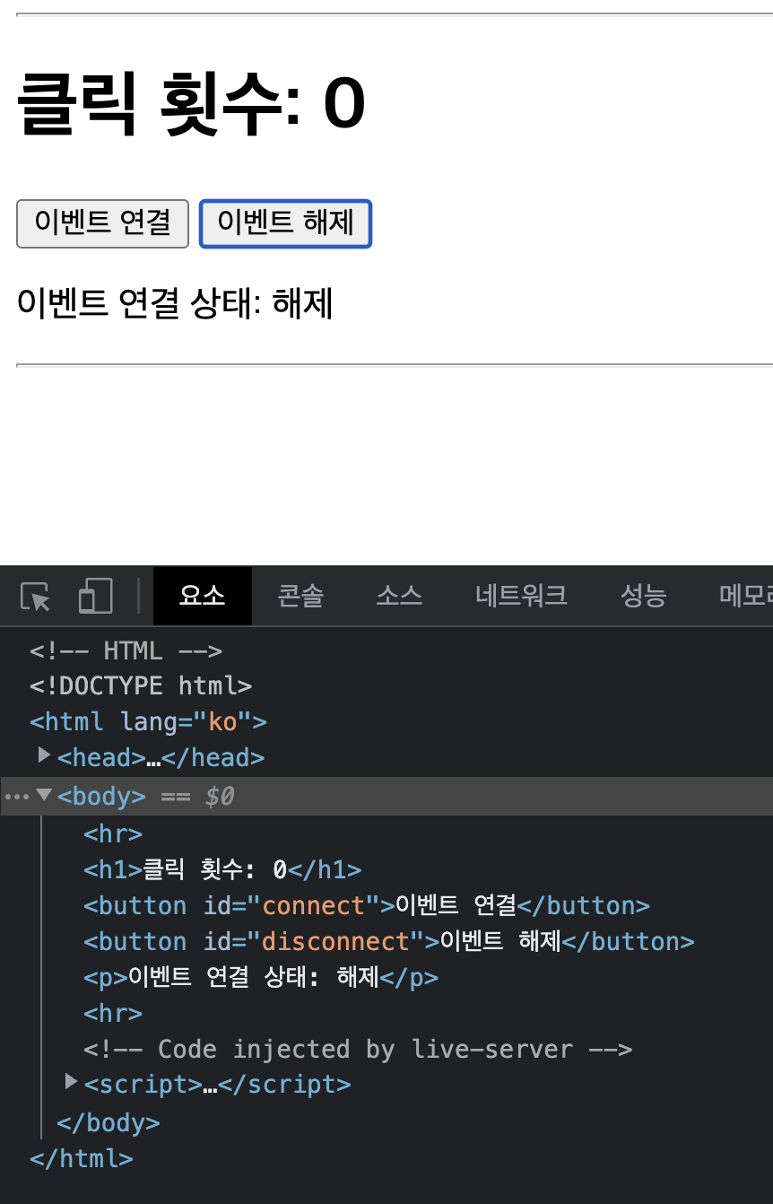Switch to the 네트워크 tab
This screenshot has height=1204, width=773.
pyautogui.click(x=522, y=596)
